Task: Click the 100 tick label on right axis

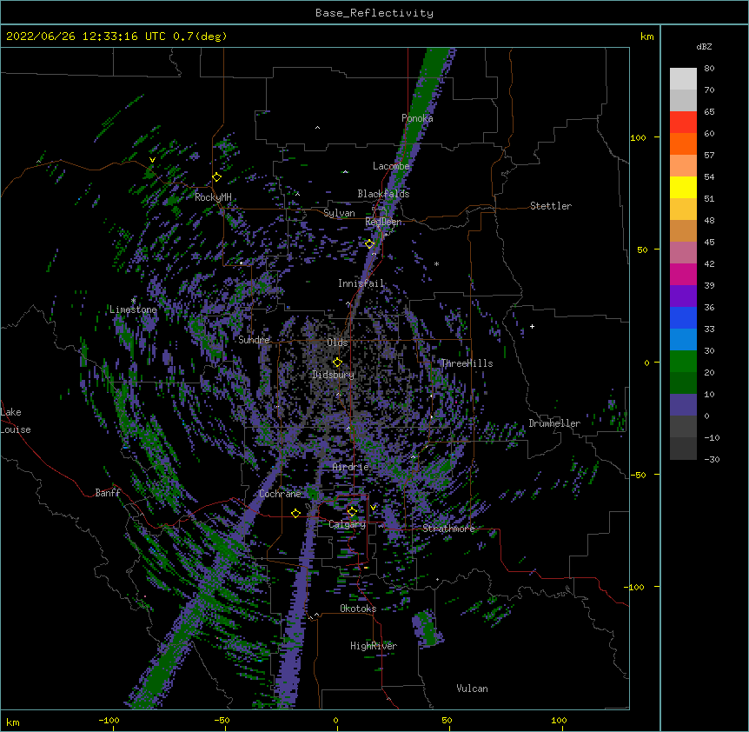Action: tap(638, 137)
